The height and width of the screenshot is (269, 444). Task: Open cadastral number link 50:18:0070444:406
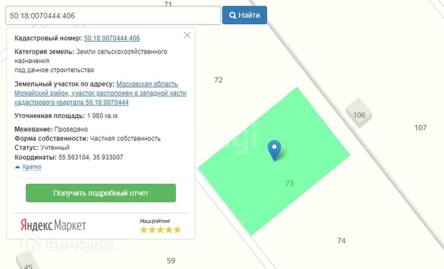click(x=112, y=38)
